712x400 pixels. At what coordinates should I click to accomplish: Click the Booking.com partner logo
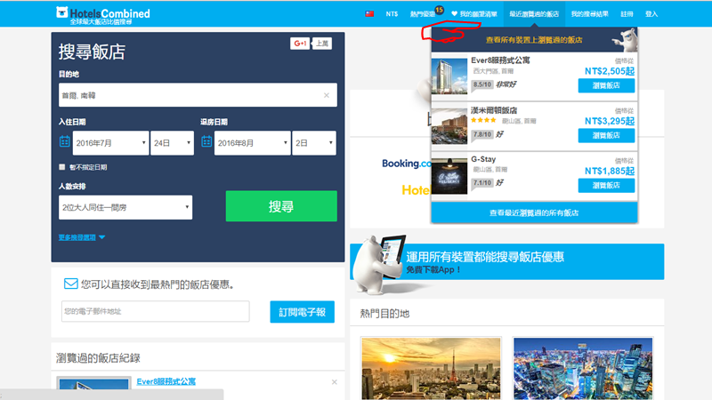[407, 164]
